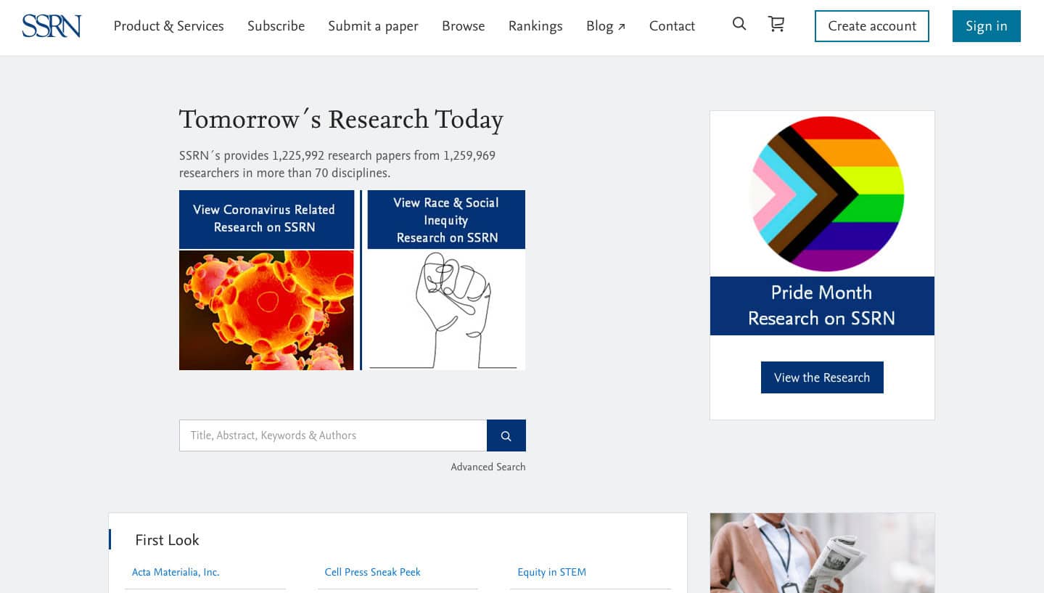Viewport: 1044px width, 593px height.
Task: Click the Advanced Search link
Action: tap(488, 467)
